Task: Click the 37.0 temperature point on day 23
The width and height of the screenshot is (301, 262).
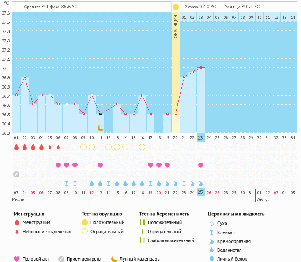Action: pos(201,67)
